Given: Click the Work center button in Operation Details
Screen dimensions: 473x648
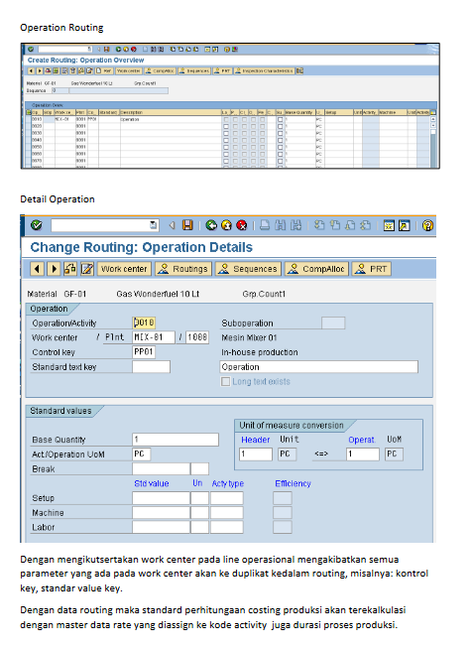Looking at the screenshot, I should [x=124, y=269].
